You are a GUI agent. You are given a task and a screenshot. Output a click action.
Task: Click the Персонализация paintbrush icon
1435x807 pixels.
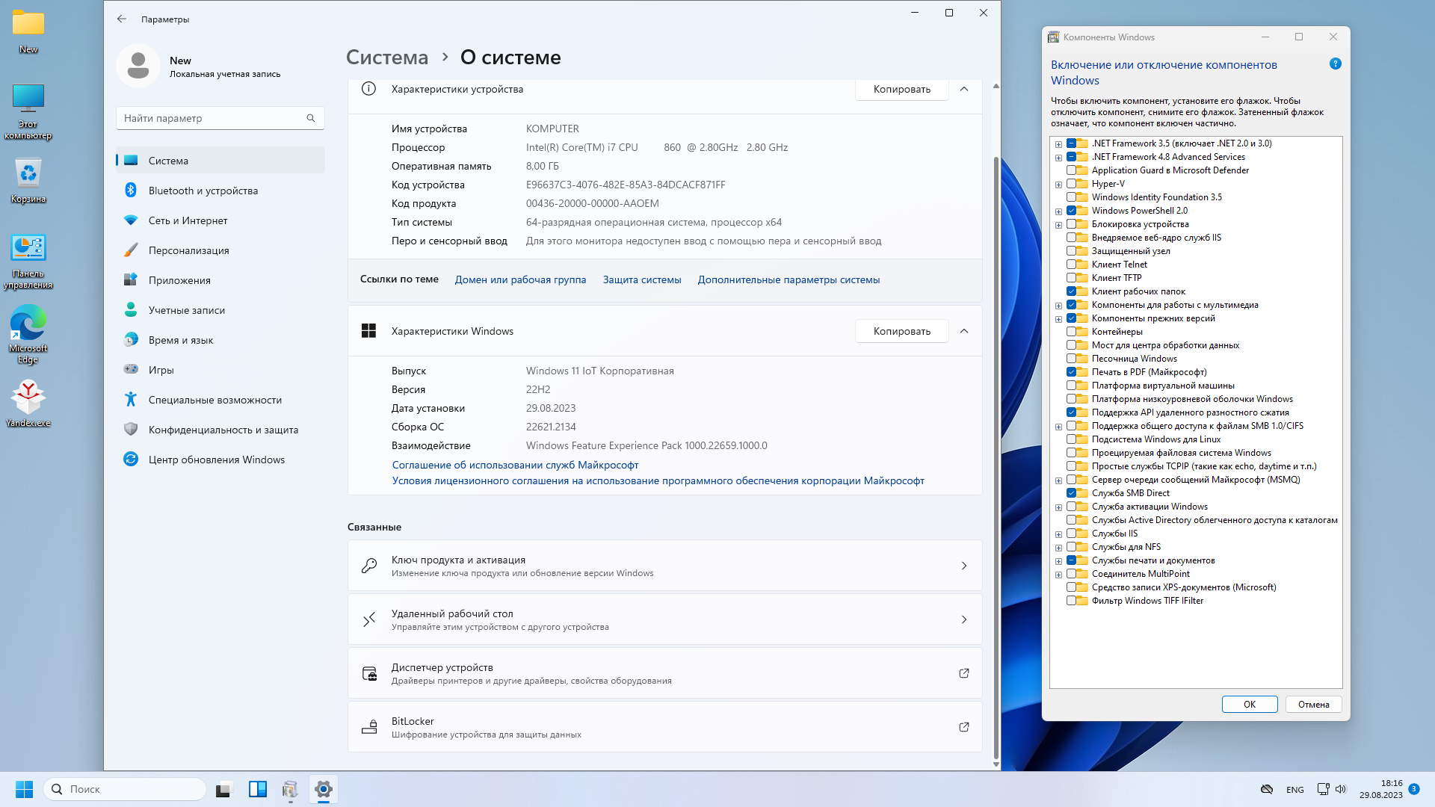click(x=131, y=250)
